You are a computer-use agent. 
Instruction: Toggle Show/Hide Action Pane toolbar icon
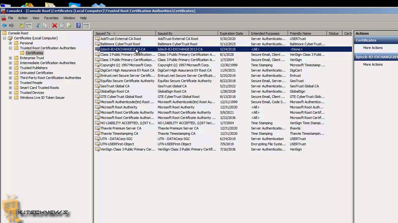[86, 25]
